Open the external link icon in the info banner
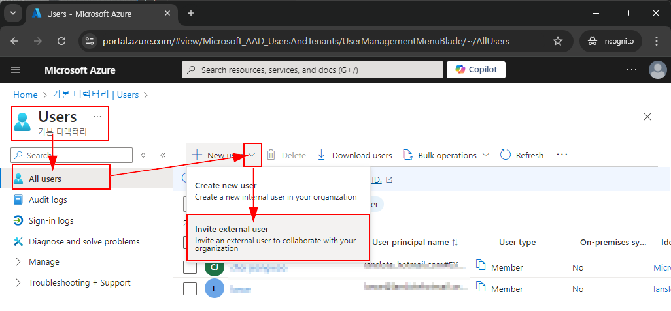This screenshot has height=311, width=671. tap(389, 180)
